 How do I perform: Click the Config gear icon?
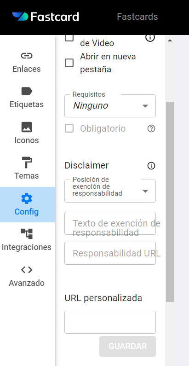pos(27,198)
